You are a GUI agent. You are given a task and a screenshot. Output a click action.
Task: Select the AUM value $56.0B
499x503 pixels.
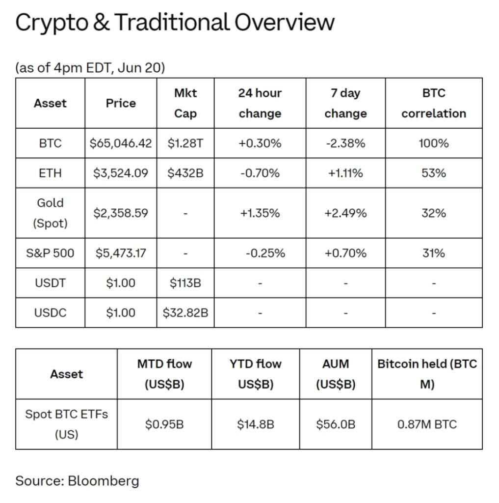click(336, 424)
